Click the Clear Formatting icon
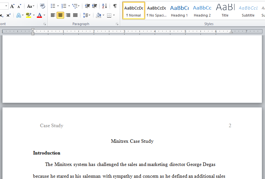The height and width of the screenshot is (179, 265). point(43,6)
